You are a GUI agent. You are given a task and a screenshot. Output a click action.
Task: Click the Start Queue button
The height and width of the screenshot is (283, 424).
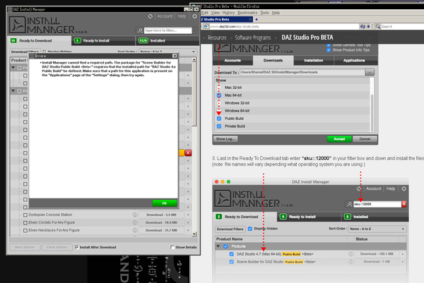[25, 247]
